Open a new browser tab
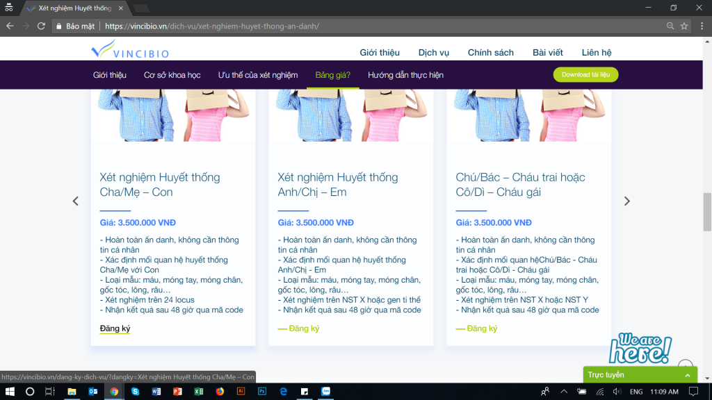This screenshot has height=400, width=712. click(x=142, y=8)
